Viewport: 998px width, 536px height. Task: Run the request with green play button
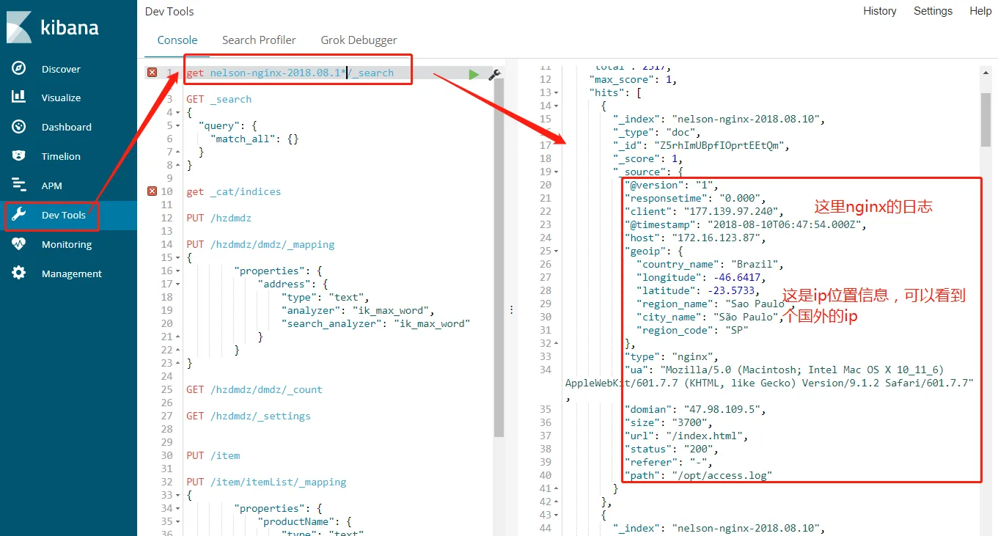pyautogui.click(x=474, y=74)
